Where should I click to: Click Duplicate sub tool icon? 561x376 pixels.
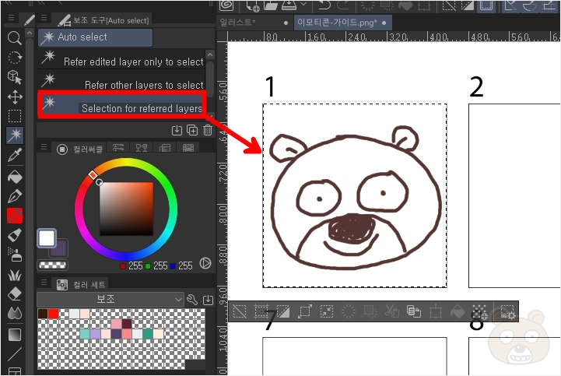192,130
